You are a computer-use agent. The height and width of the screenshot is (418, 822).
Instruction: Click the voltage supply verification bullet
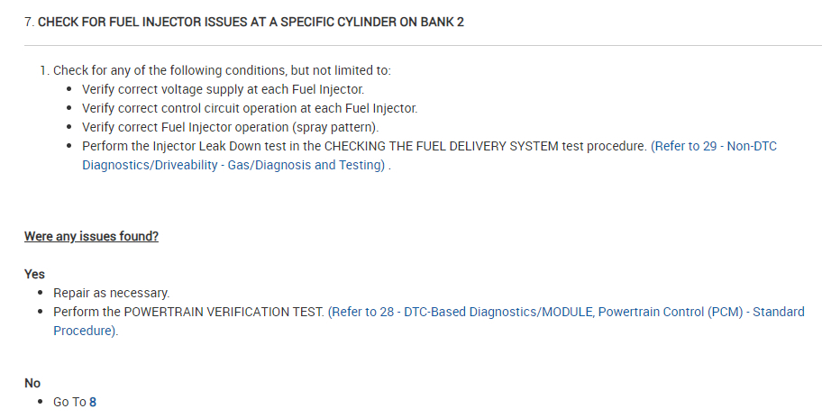point(223,89)
